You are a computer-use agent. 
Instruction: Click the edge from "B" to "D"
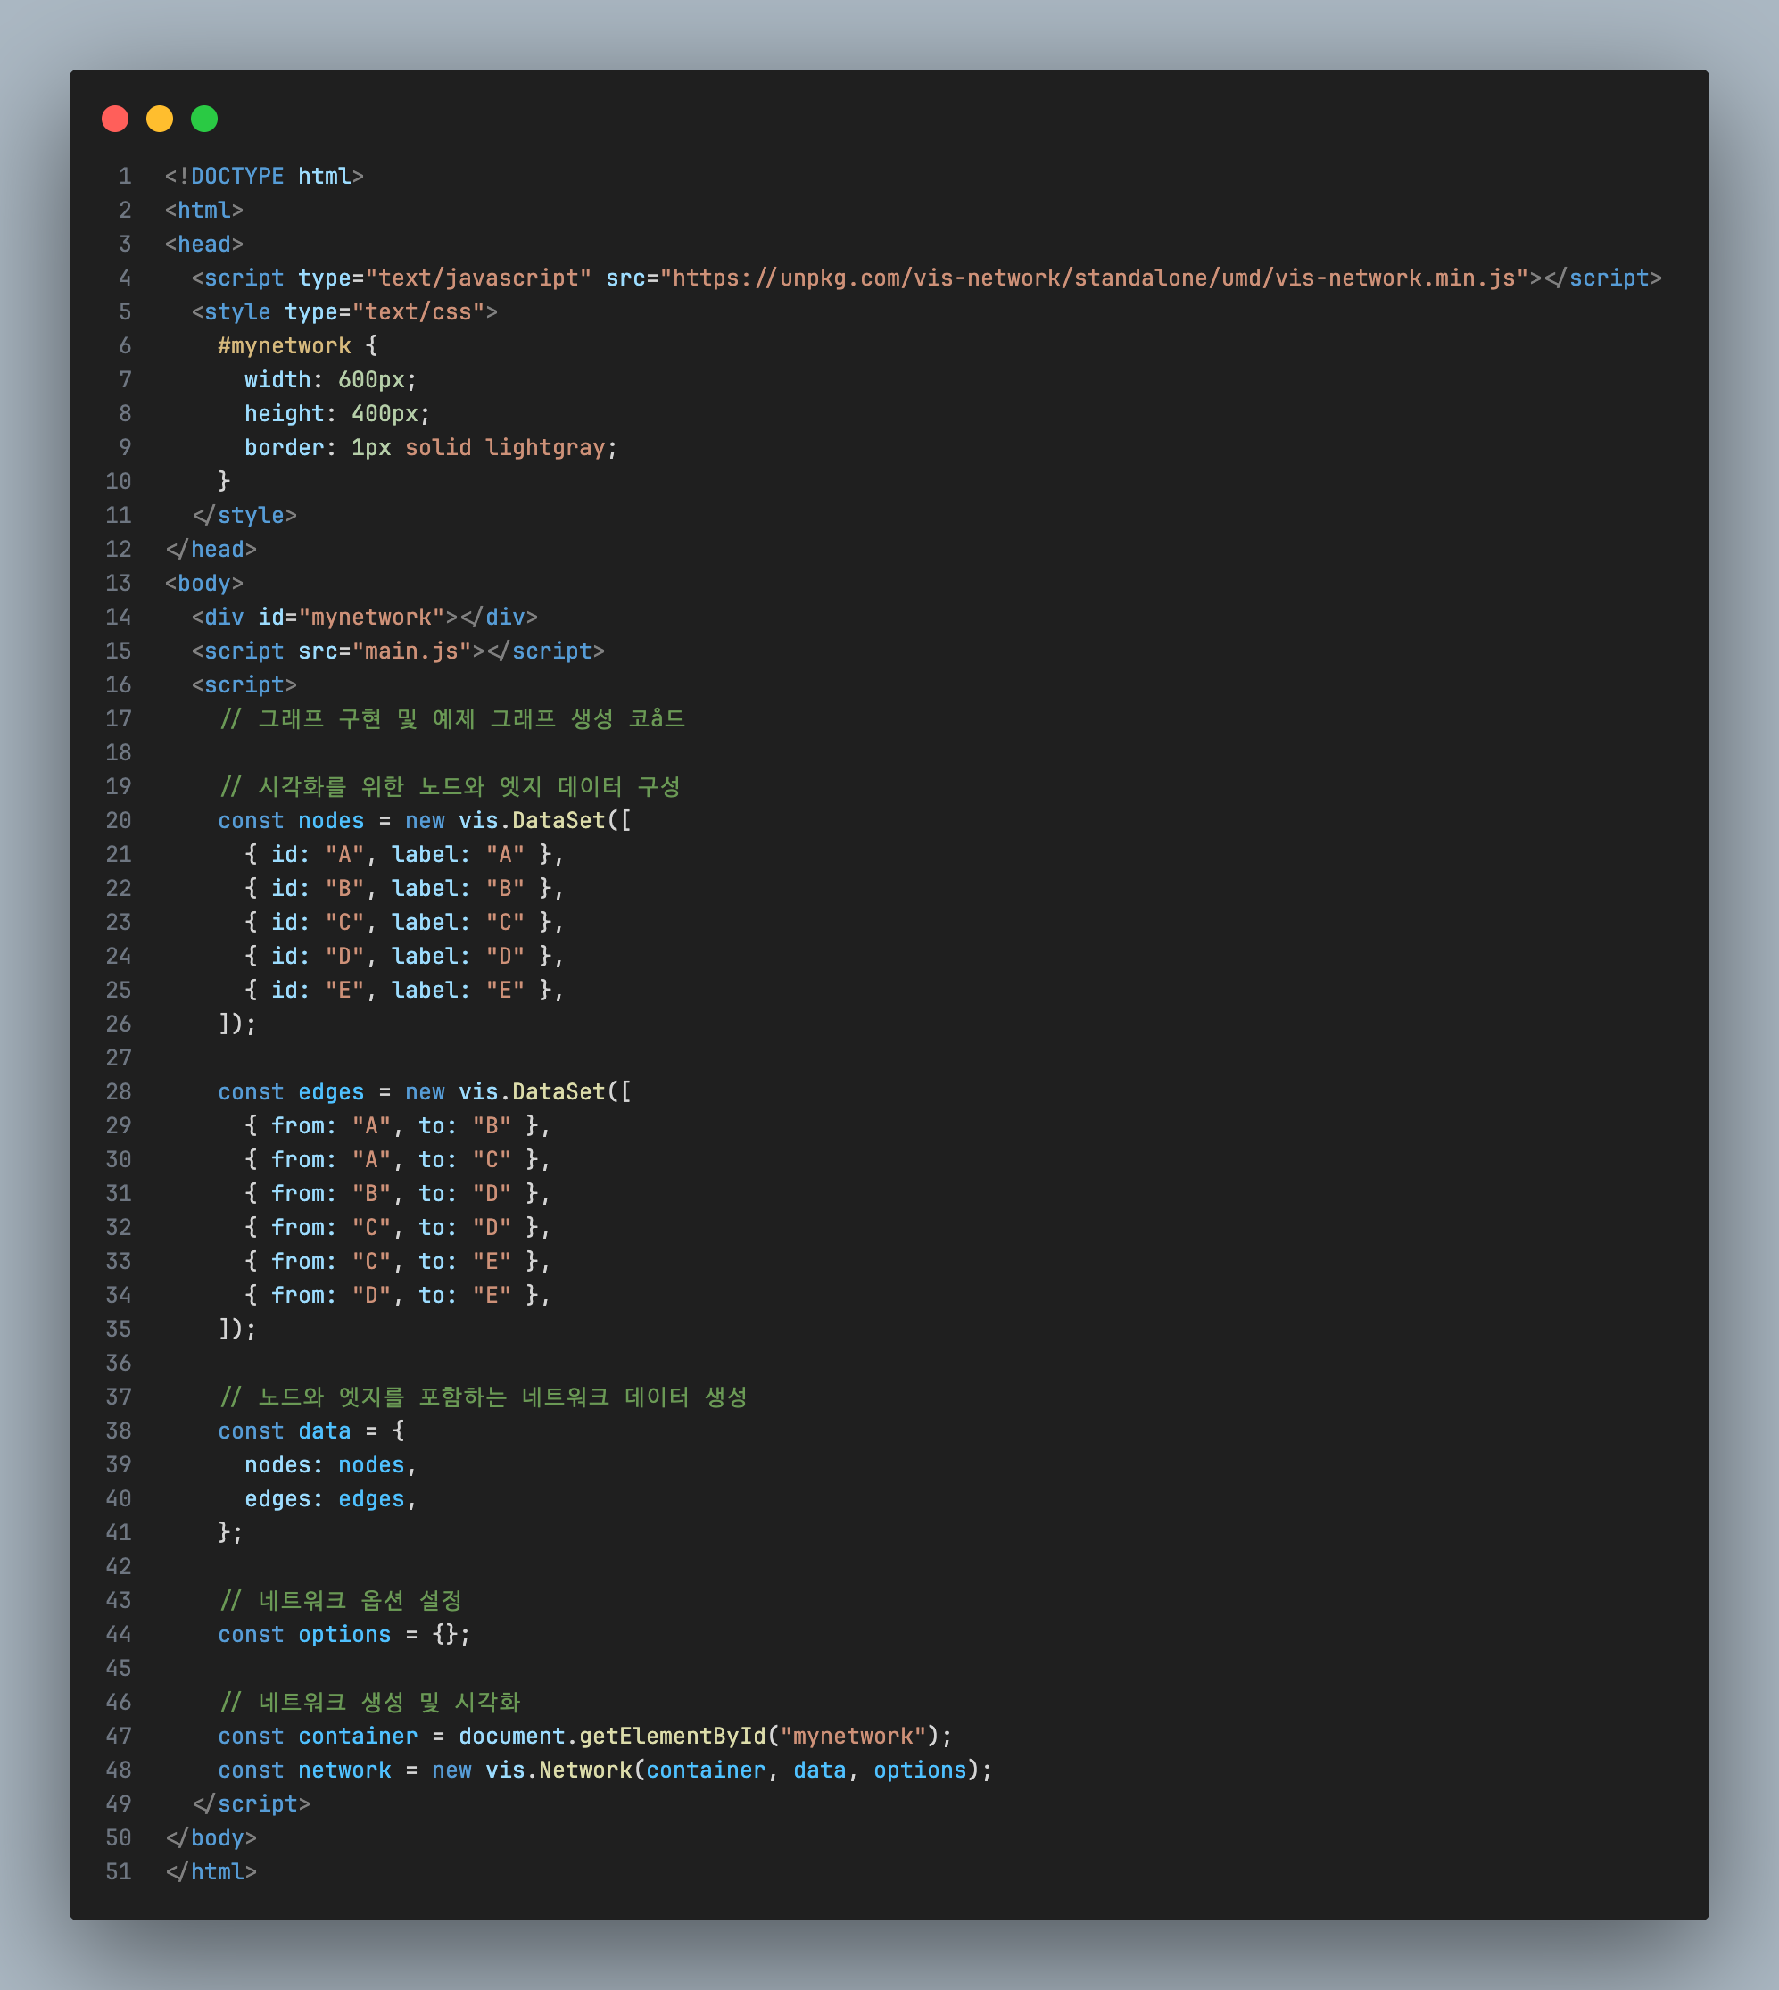[x=396, y=1194]
